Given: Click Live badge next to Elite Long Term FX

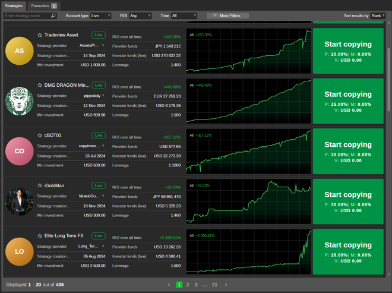Looking at the screenshot, I should (x=99, y=236).
